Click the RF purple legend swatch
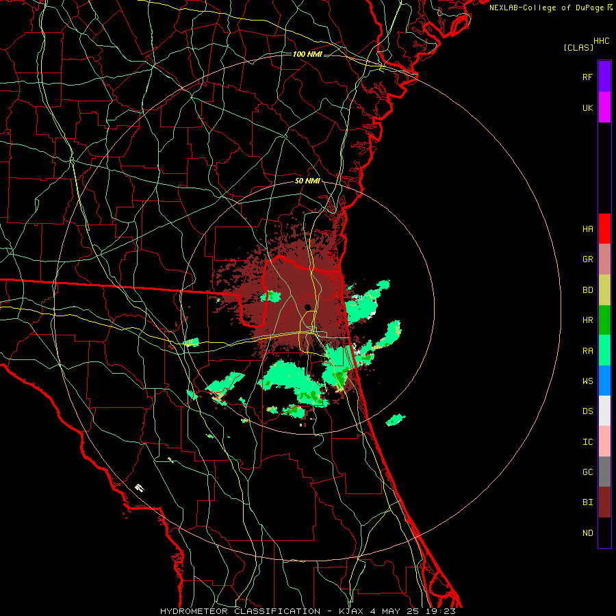 pos(604,77)
